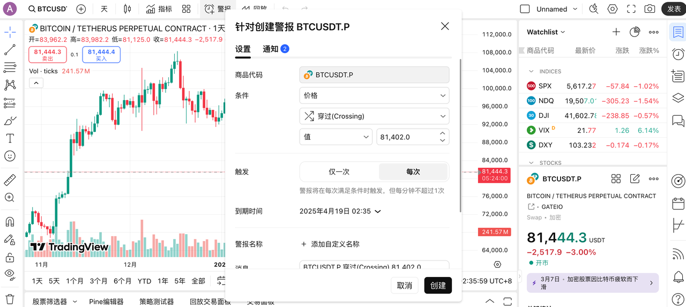Screen dimensions: 686x307
Task: Select the 仅一次 trigger option
Action: pos(339,172)
